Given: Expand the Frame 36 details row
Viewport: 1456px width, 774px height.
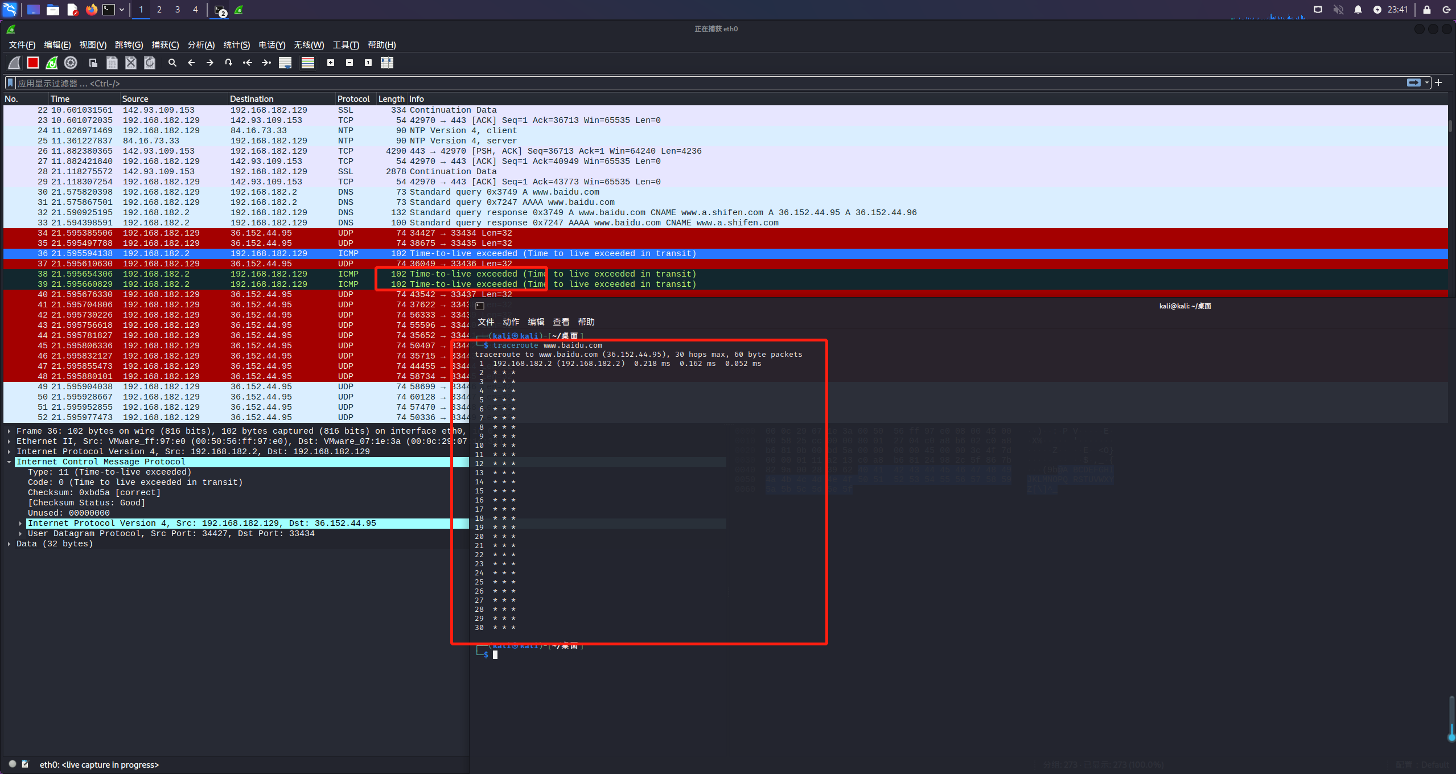Looking at the screenshot, I should (x=10, y=431).
